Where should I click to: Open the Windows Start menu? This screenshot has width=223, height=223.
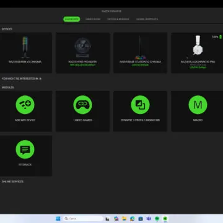click(x=58, y=219)
